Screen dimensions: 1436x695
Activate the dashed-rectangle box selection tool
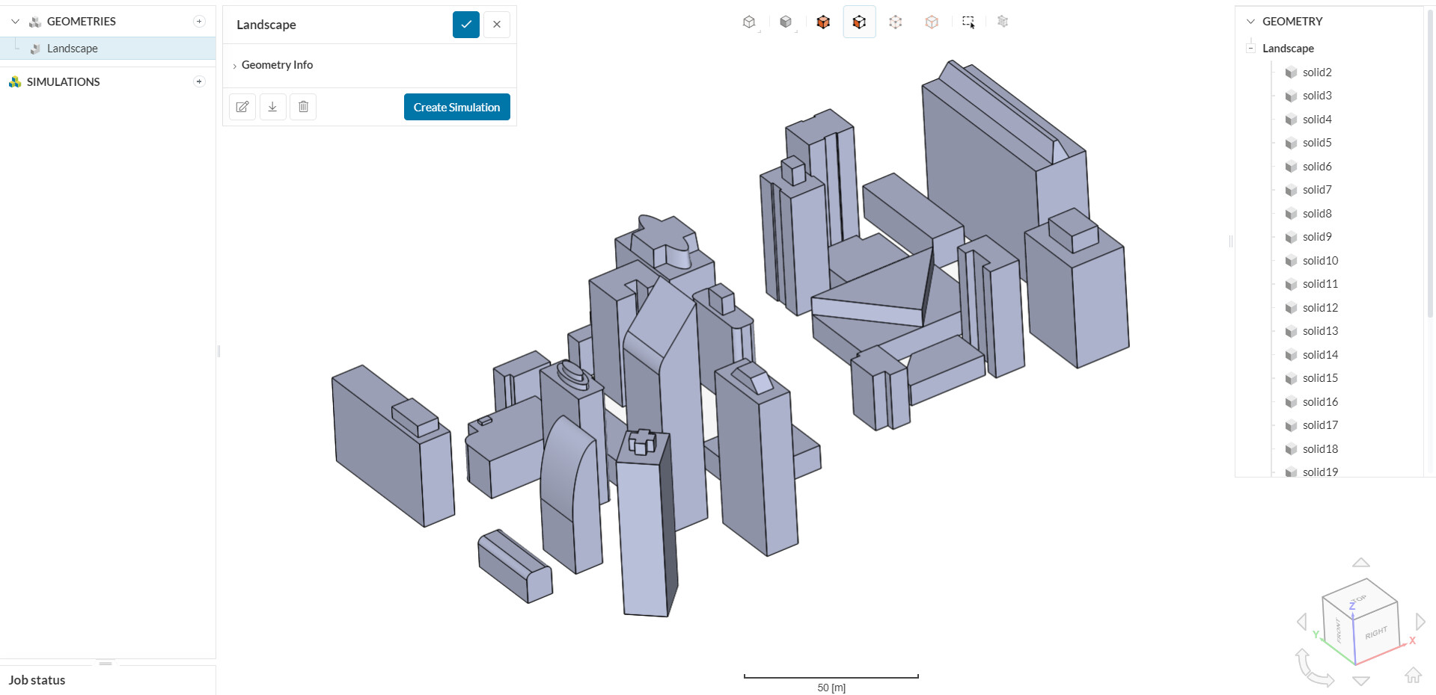pos(968,22)
